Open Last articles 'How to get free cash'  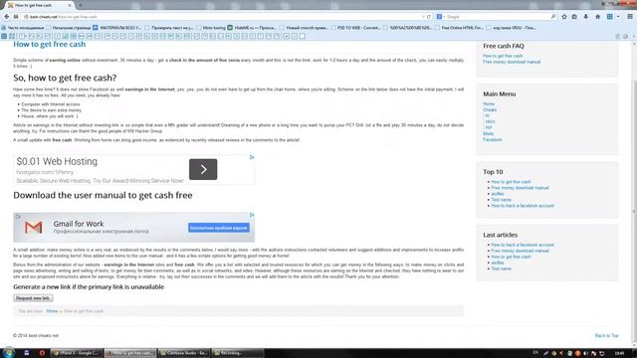coord(511,257)
